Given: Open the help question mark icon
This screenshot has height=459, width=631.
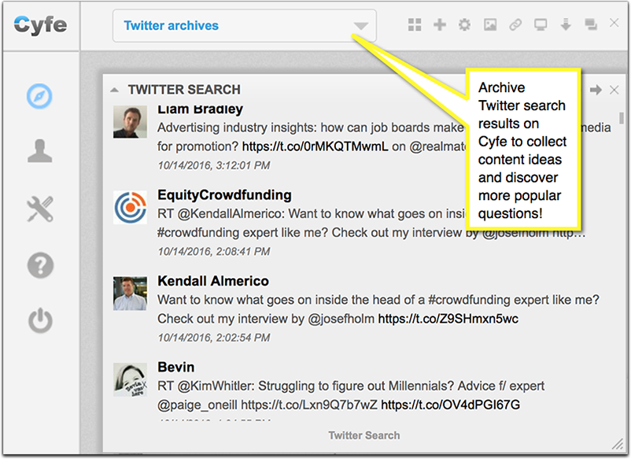Looking at the screenshot, I should 40,266.
